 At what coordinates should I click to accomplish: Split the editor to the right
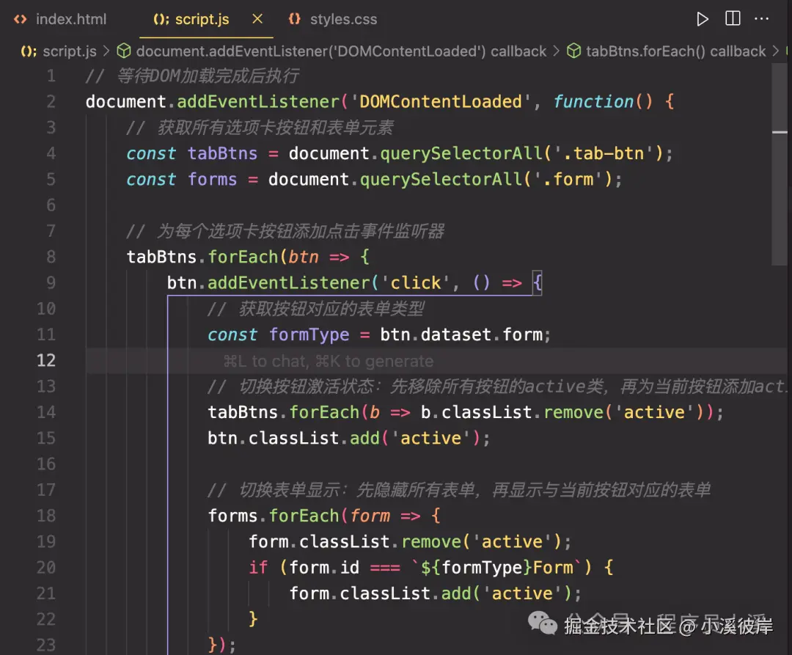pos(733,18)
